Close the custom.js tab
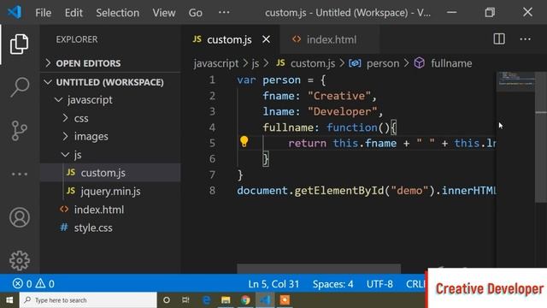This screenshot has width=547, height=308. click(266, 39)
